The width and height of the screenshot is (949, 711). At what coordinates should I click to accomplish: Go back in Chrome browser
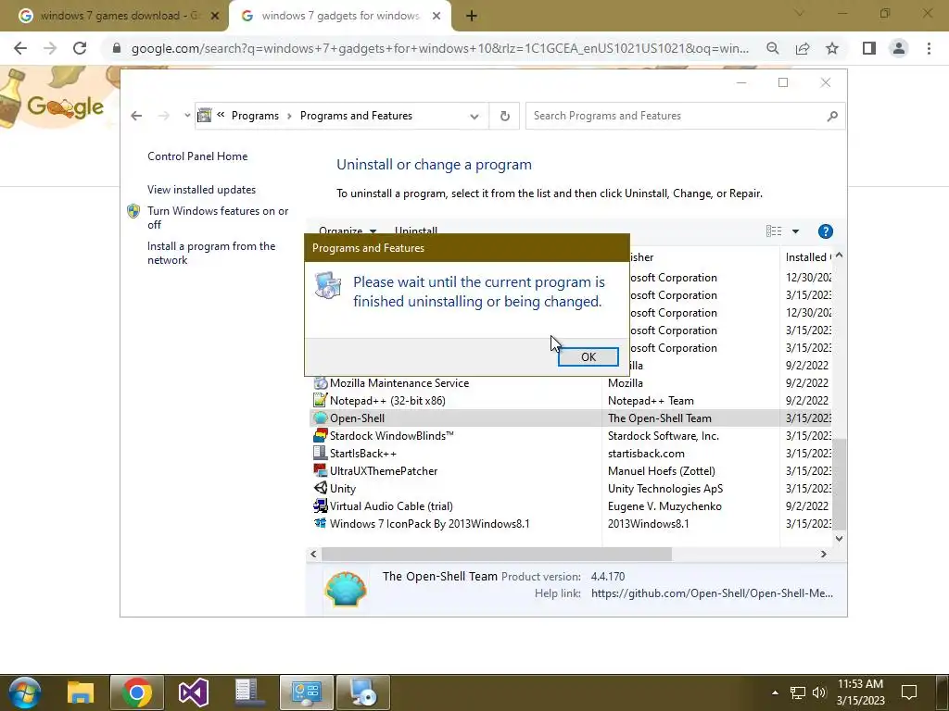pyautogui.click(x=20, y=48)
